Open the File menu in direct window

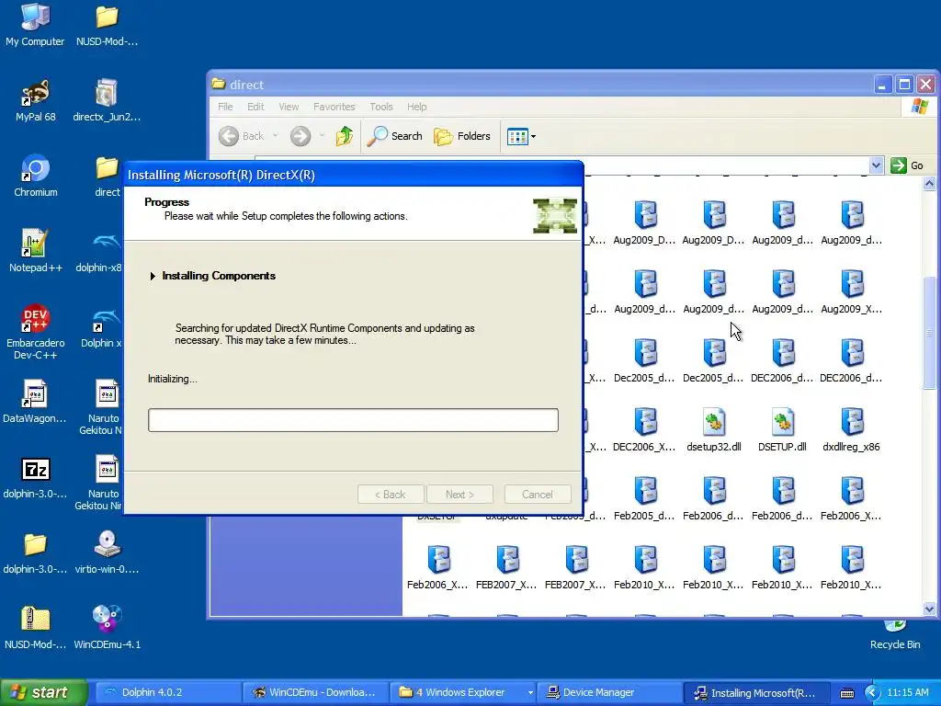(x=226, y=107)
